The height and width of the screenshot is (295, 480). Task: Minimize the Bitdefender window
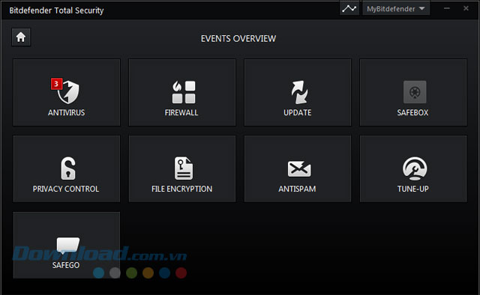[447, 8]
